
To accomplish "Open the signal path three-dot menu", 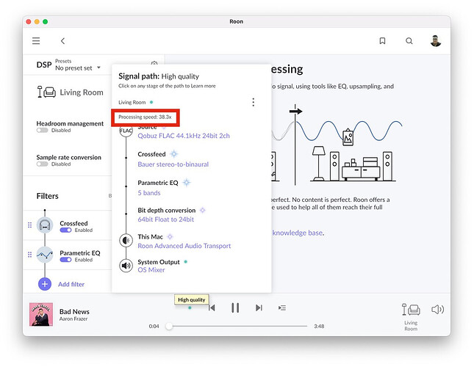I will tap(254, 102).
